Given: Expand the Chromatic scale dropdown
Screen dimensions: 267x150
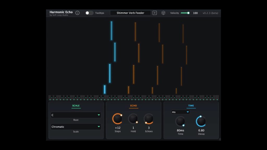Looking at the screenshot, I should tap(76, 127).
